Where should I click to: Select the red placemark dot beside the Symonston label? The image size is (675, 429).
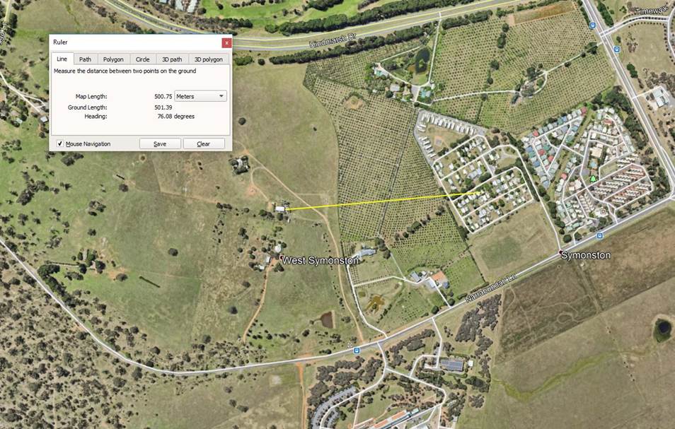pos(560,252)
